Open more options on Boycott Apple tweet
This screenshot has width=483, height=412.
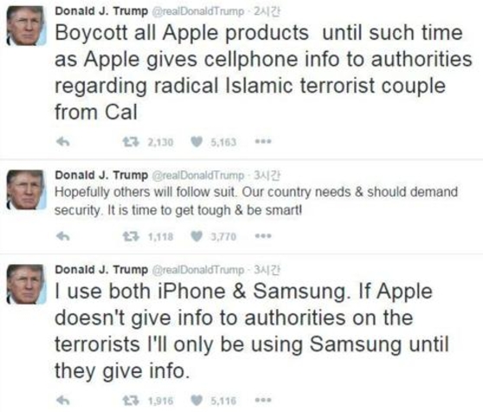263,142
